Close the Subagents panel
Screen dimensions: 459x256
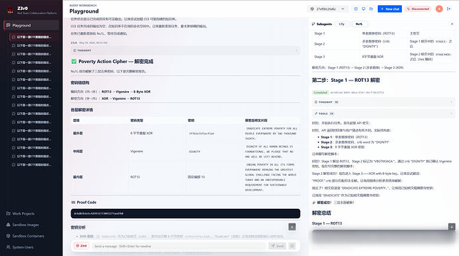pos(452,24)
